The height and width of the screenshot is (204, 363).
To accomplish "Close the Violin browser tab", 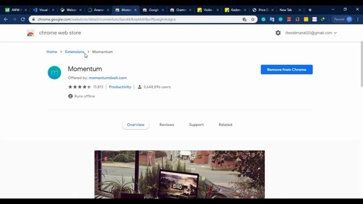I will [217, 10].
